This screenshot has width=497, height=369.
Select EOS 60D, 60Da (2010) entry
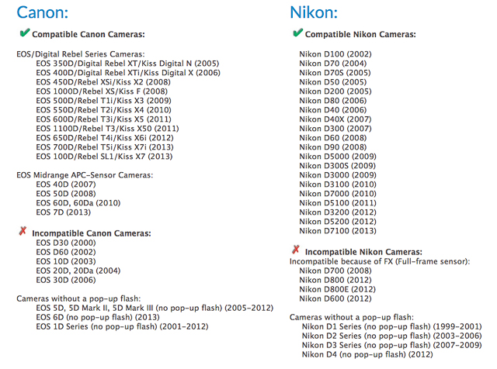(78, 203)
